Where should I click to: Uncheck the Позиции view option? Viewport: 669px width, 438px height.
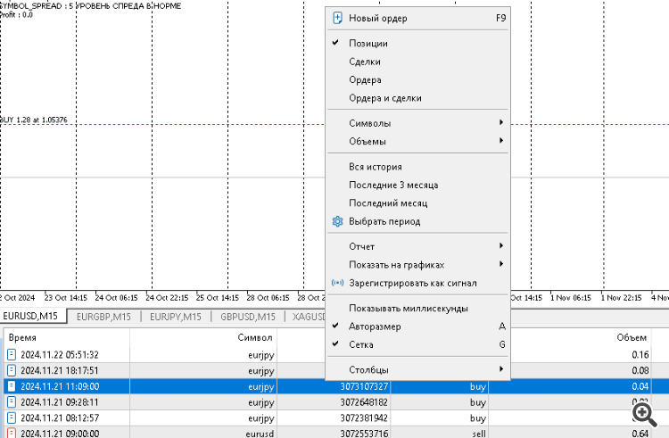point(368,43)
